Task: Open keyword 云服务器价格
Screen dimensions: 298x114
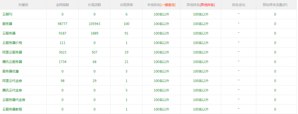Action: (12, 43)
